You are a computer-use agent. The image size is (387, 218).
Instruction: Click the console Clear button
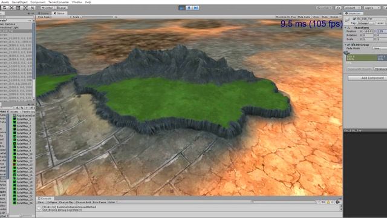coord(41,202)
